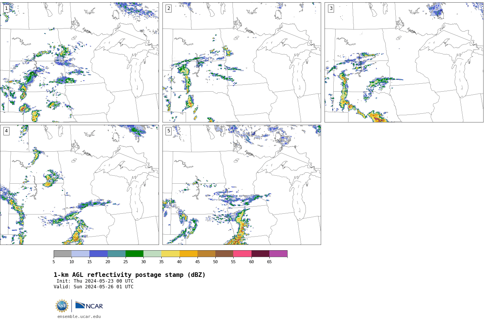
Task: Click the reflectivity postage stamp title
Action: (129, 275)
